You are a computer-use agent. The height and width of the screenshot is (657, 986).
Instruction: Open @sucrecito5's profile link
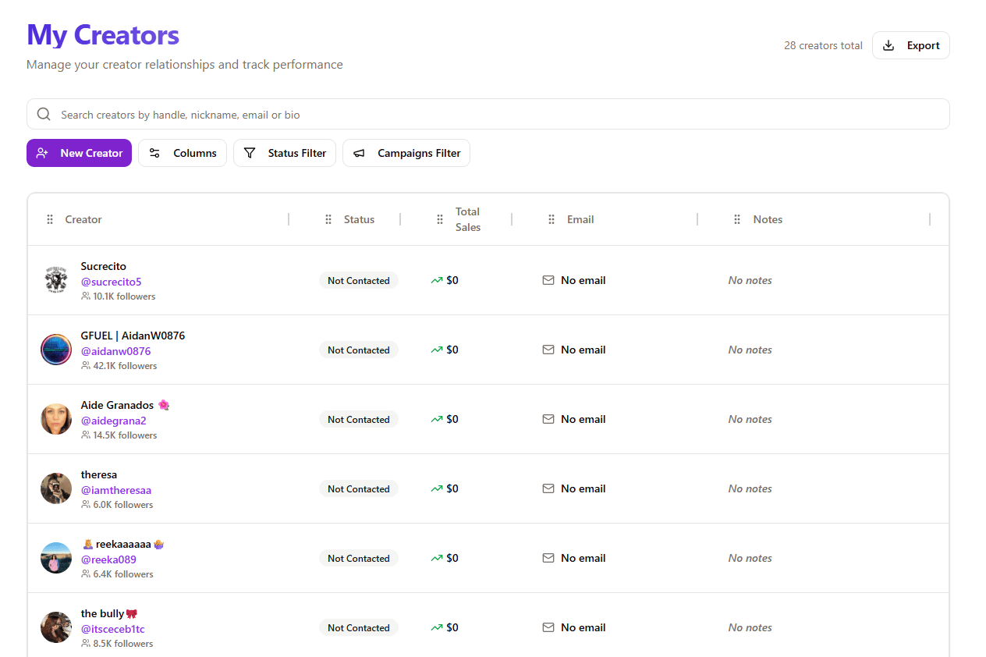(x=111, y=282)
